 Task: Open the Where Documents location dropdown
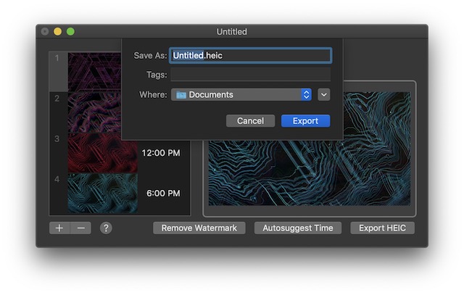click(x=241, y=95)
